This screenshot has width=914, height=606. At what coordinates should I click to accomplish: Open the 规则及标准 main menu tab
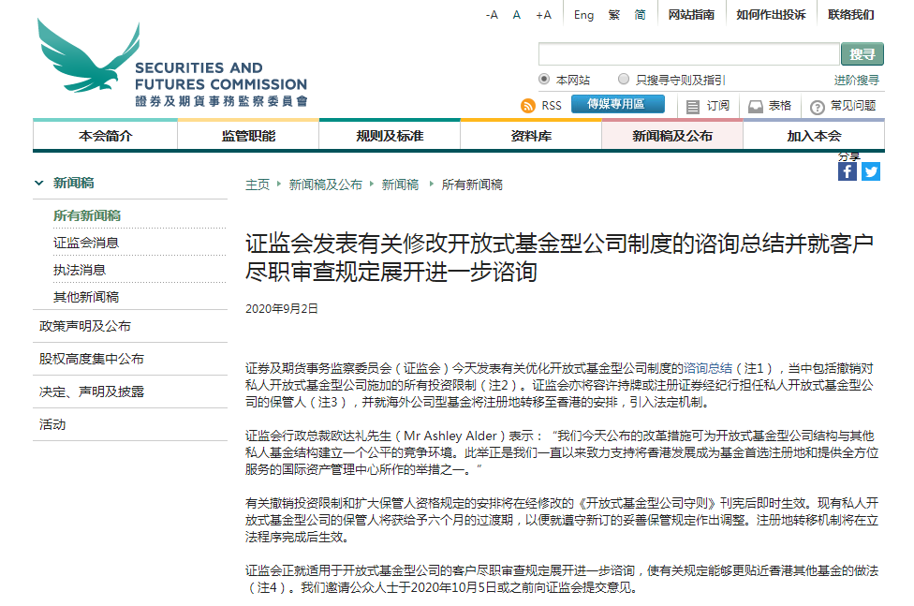pos(390,136)
